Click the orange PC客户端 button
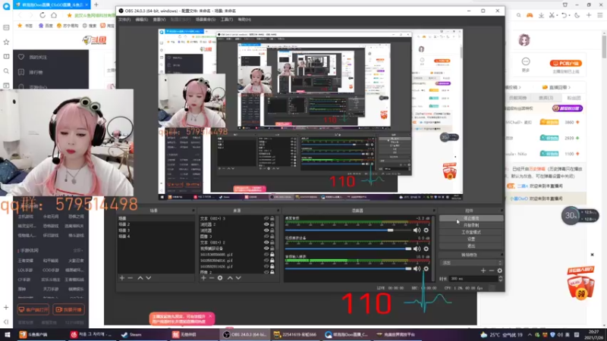This screenshot has height=341, width=607. tap(565, 64)
